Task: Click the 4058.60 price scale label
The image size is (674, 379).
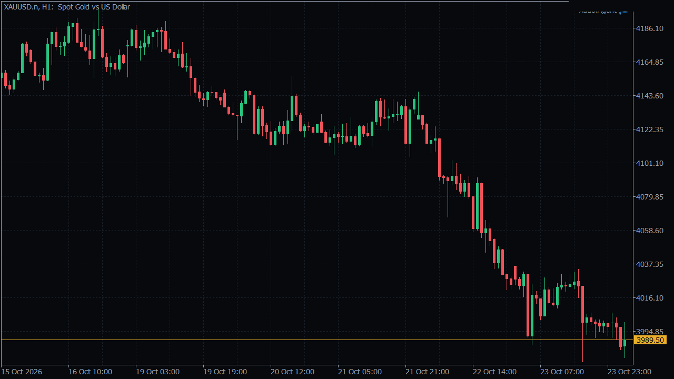Action: tap(649, 231)
